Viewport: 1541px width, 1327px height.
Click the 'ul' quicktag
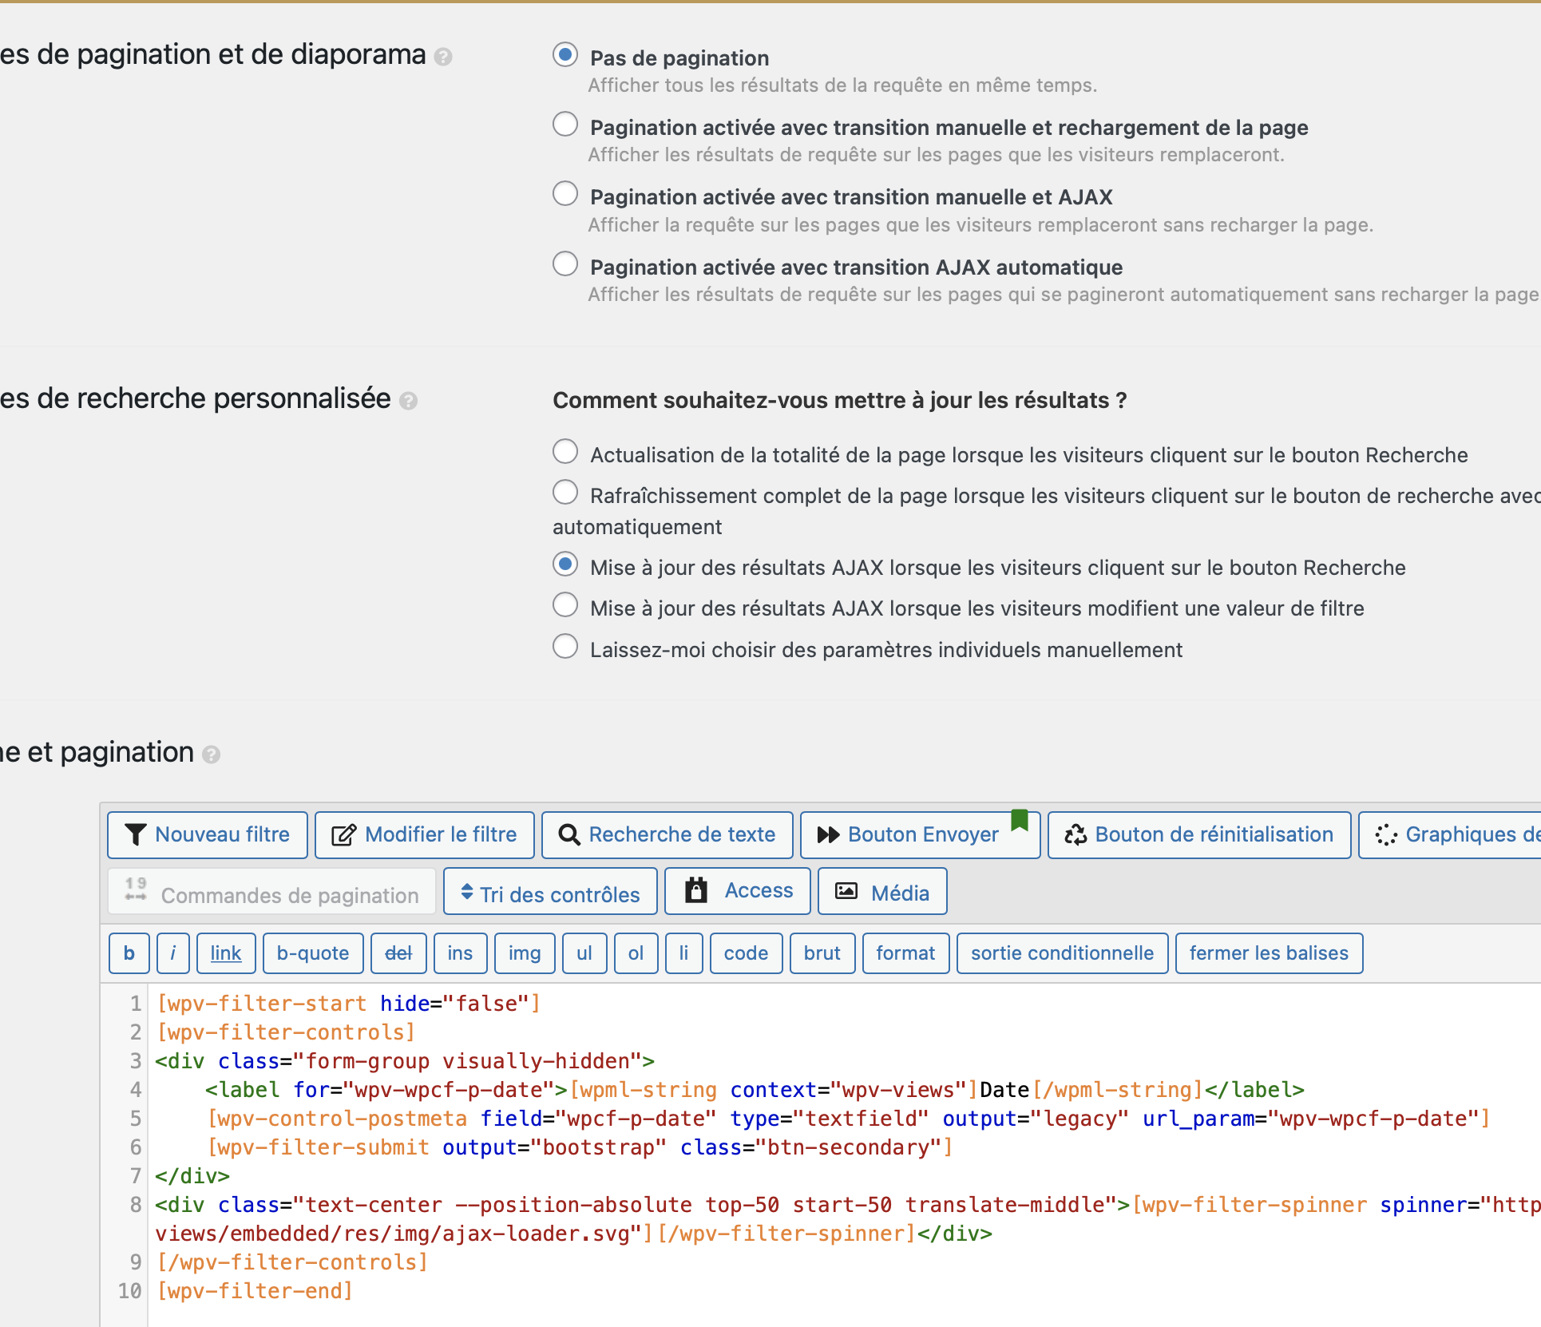coord(584,953)
